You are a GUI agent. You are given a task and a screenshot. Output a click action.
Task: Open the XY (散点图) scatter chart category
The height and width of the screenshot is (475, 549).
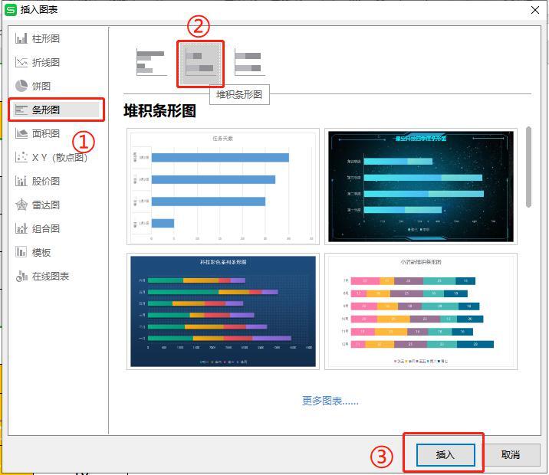[x=51, y=157]
